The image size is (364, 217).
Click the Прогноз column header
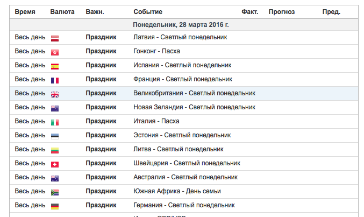coord(282,12)
